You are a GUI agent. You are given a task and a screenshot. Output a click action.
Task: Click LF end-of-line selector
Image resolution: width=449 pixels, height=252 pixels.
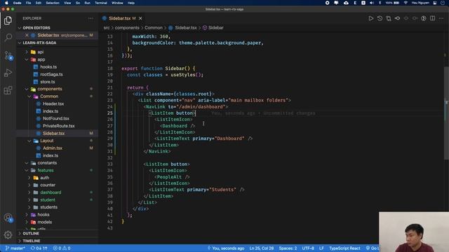point(321,248)
